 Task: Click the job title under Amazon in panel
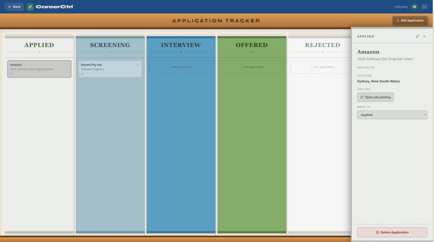tap(385, 59)
